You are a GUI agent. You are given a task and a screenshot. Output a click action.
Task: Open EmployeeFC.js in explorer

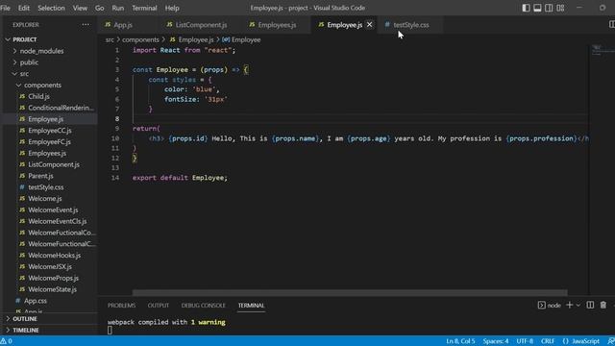tap(49, 142)
